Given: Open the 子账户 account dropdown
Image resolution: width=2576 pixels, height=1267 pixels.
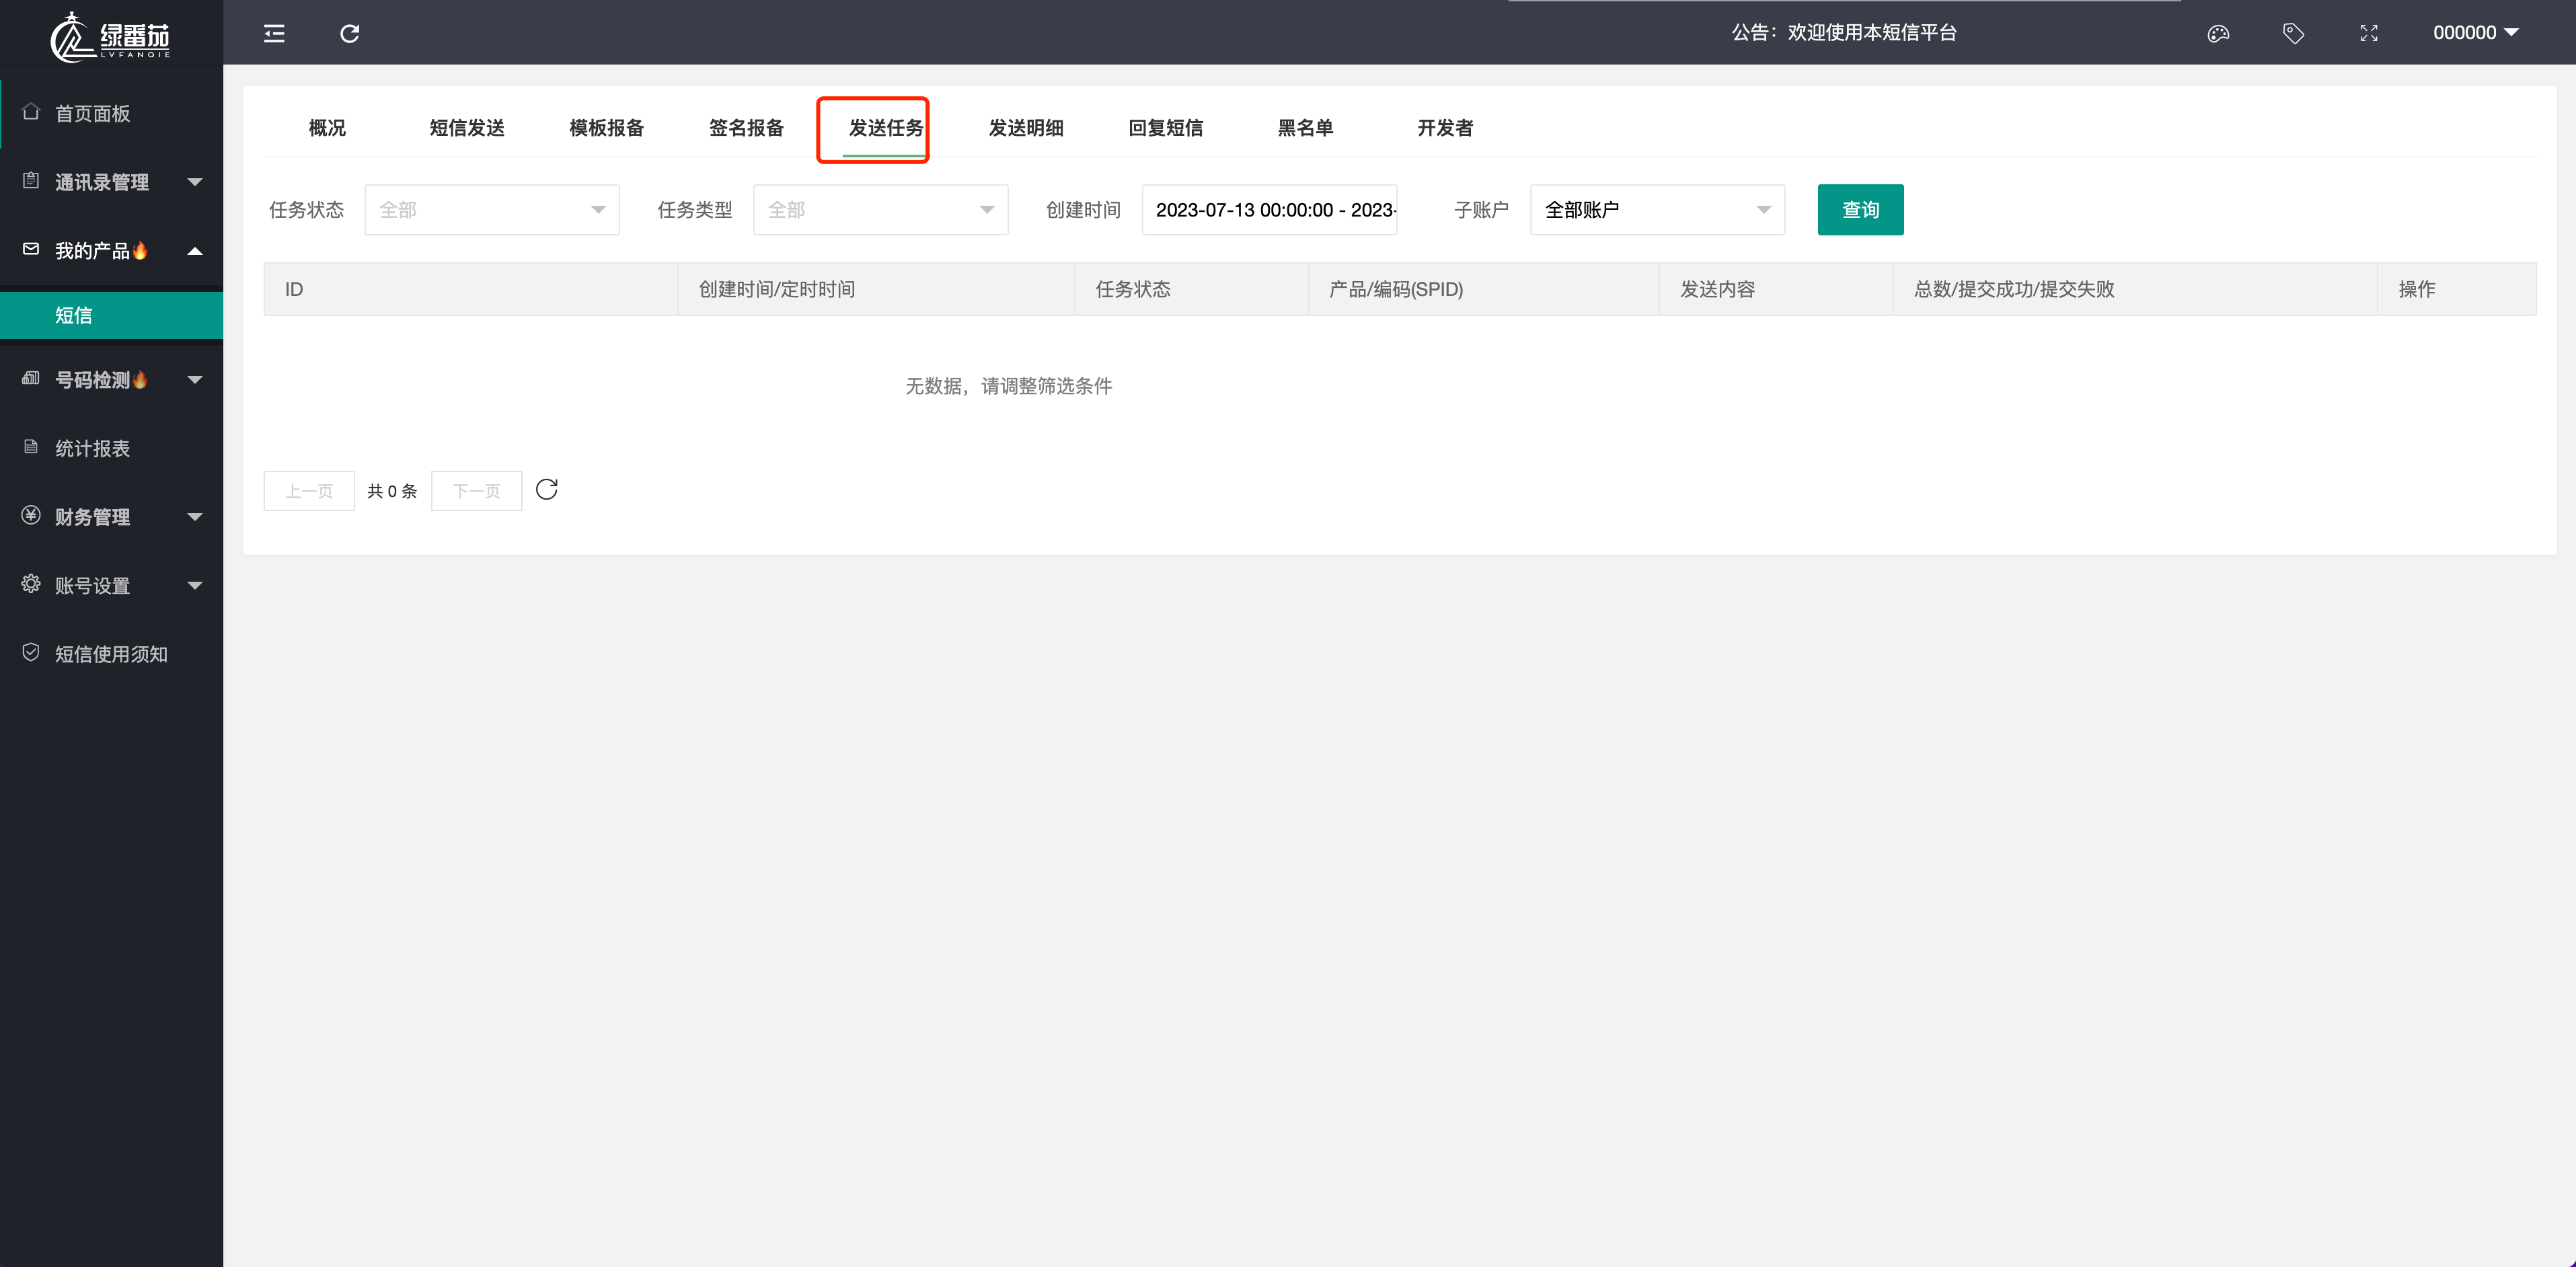Looking at the screenshot, I should [1656, 210].
